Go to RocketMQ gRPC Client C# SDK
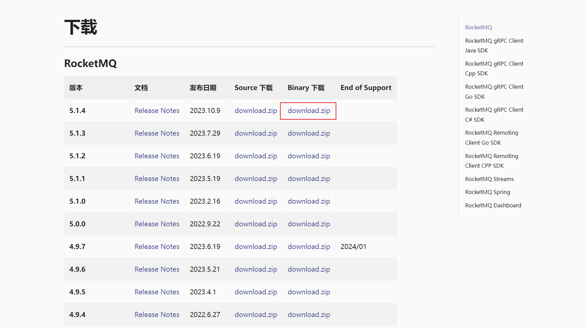Screen dimensions: 585x328 494,115
